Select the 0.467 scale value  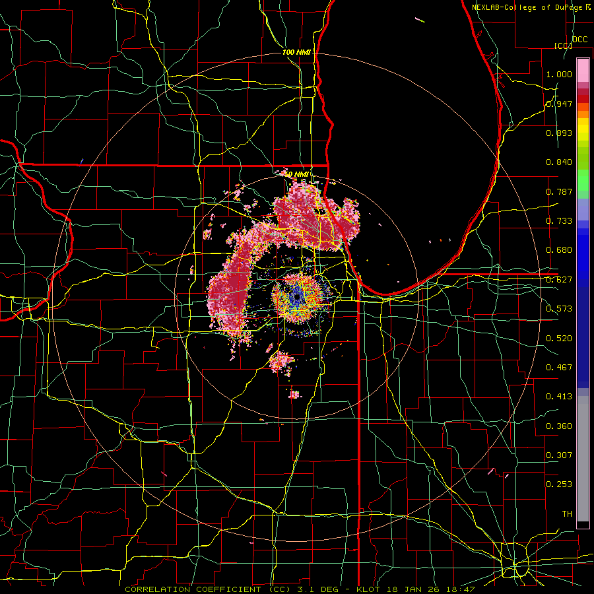[559, 368]
